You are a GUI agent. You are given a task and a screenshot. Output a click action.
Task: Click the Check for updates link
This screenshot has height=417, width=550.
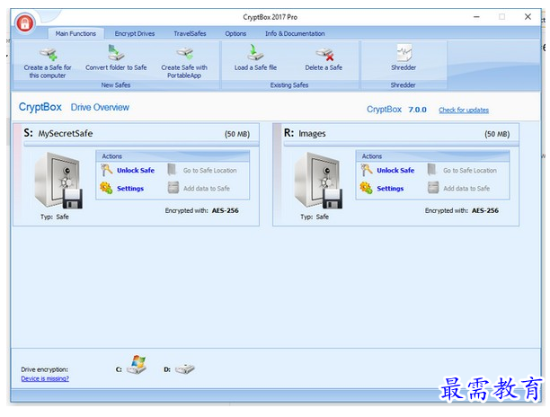(x=464, y=110)
